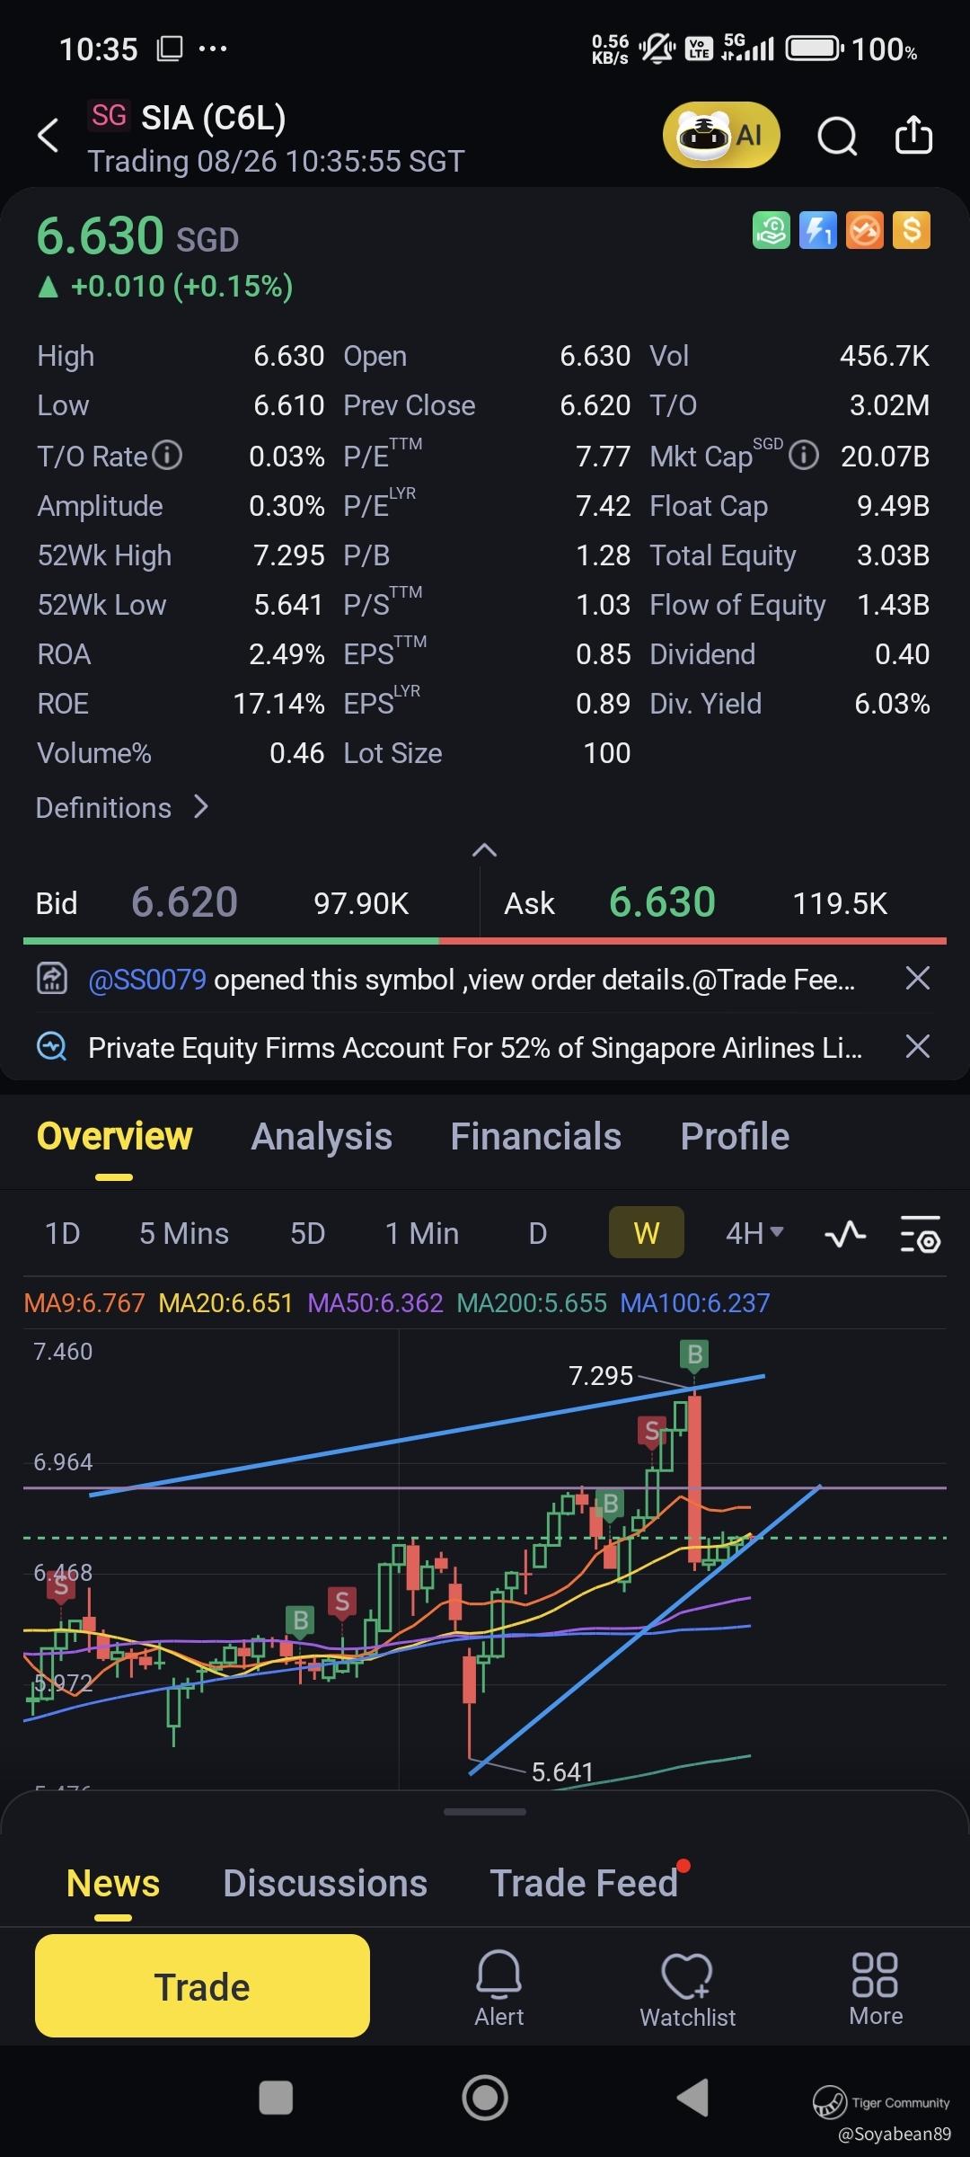Screen dimensions: 970x2157
Task: Tap the blue lightning badge icon
Action: tap(818, 230)
